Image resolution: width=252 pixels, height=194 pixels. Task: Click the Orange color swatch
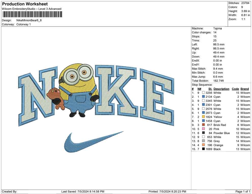point(203,145)
